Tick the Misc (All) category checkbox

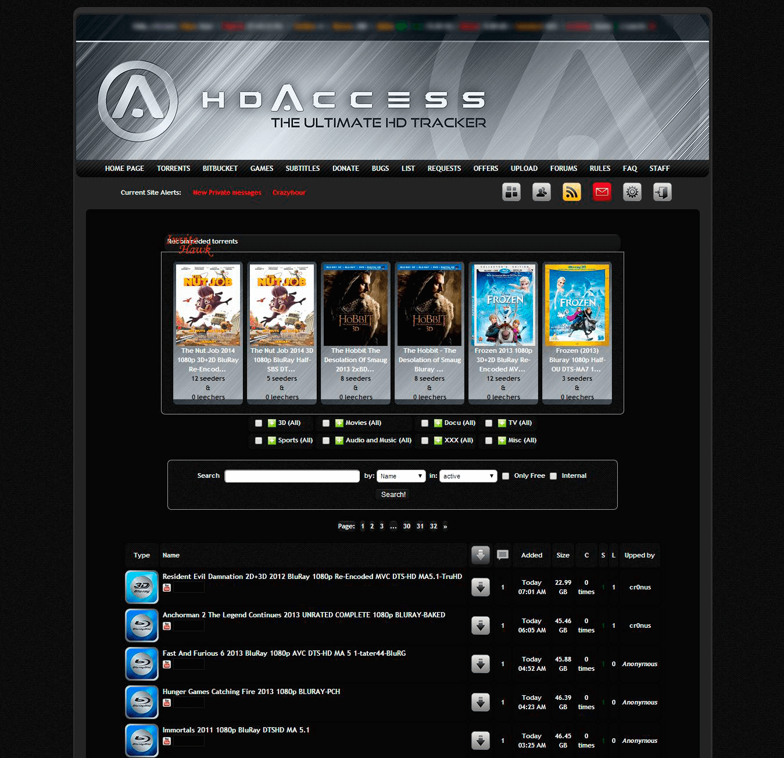coord(489,441)
